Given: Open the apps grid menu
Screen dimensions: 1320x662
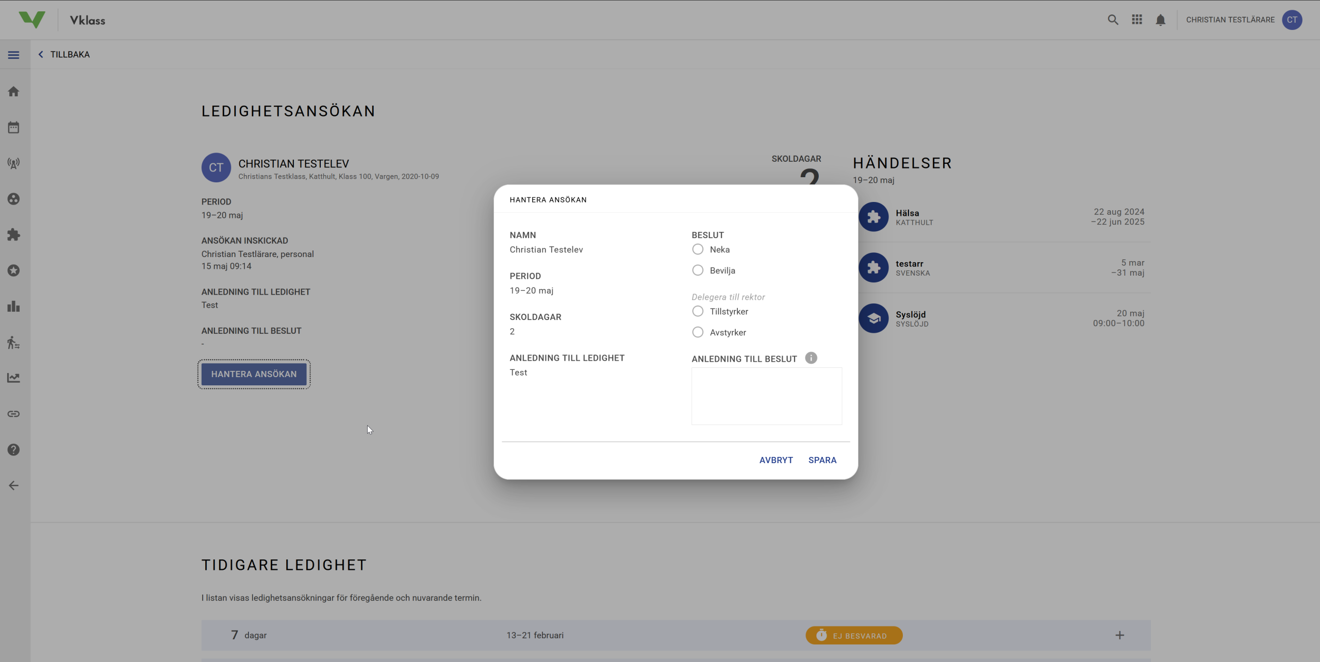Looking at the screenshot, I should pos(1137,20).
